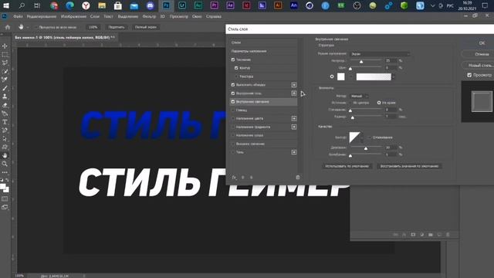This screenshot has height=278, width=494.
Task: Toggle the Внутреннее свечение checkbox
Action: point(233,102)
